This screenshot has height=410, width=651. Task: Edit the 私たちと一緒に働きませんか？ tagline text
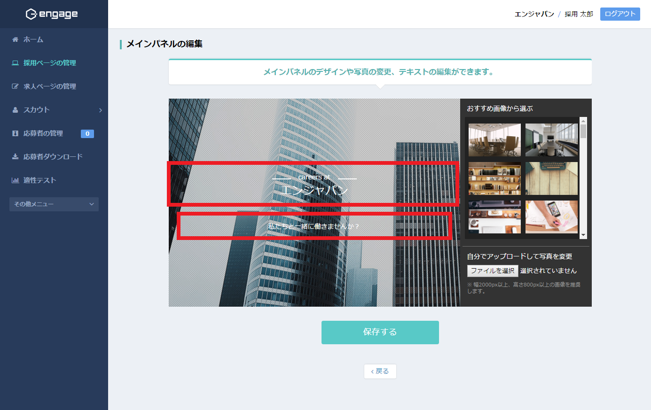[x=314, y=226]
